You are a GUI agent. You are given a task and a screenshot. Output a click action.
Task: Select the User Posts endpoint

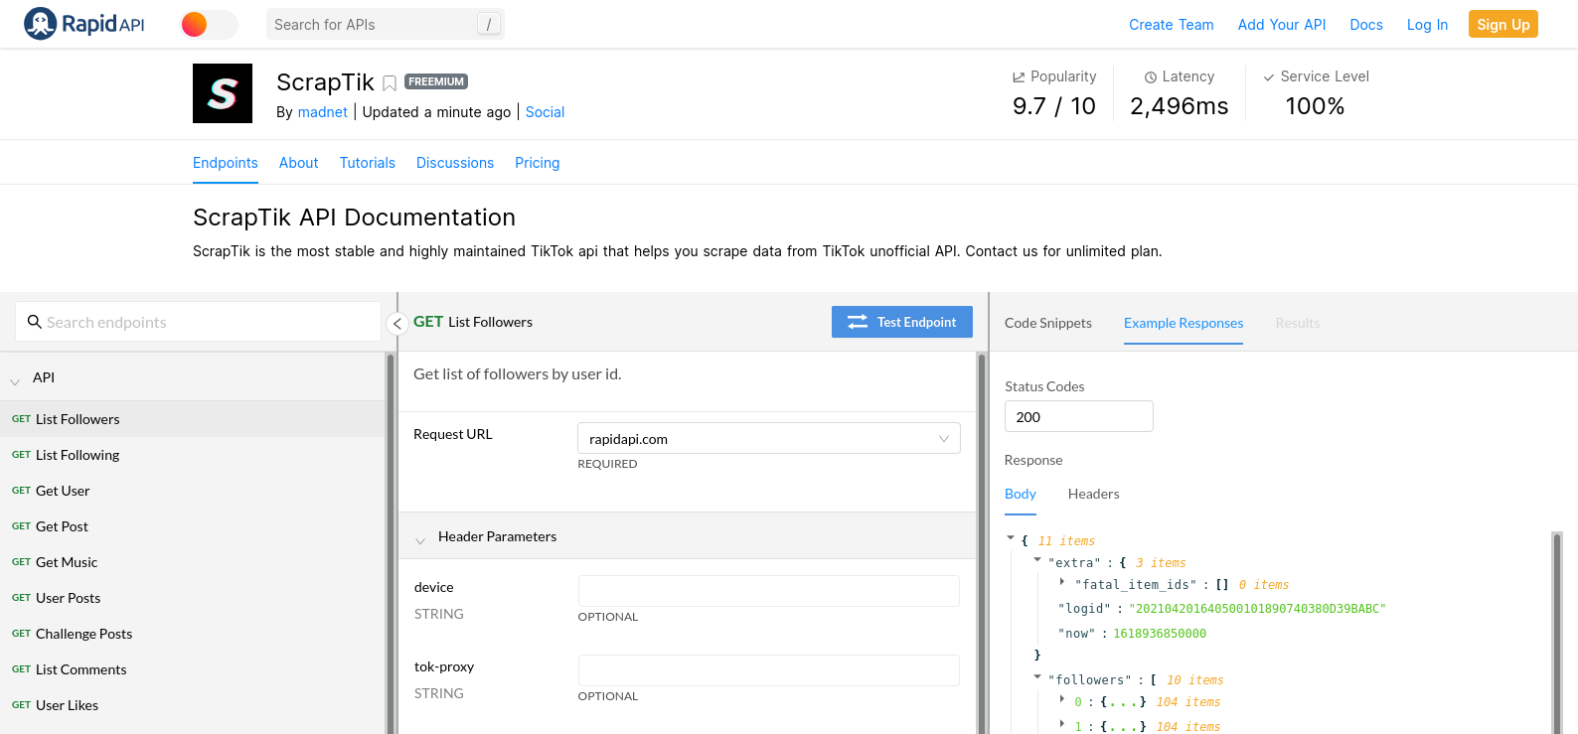click(x=192, y=598)
